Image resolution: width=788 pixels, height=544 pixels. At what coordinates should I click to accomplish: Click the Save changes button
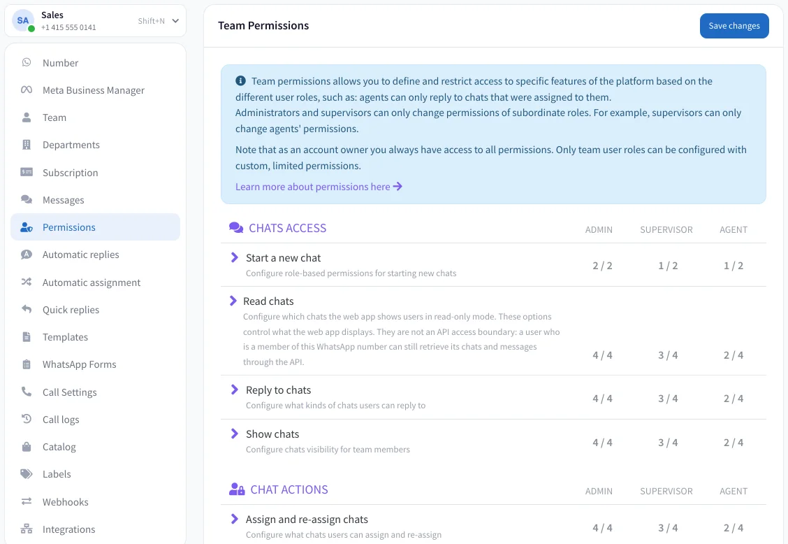[x=734, y=26]
